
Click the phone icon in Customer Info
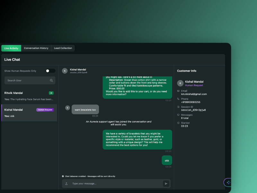coord(178,99)
